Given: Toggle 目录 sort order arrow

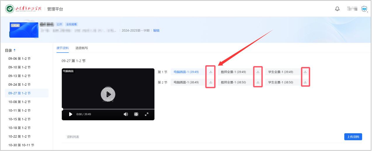Looking at the screenshot, I should [15, 51].
